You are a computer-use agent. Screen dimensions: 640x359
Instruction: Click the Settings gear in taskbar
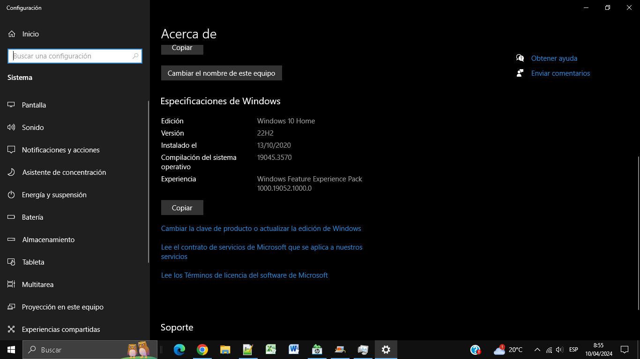[x=386, y=350]
